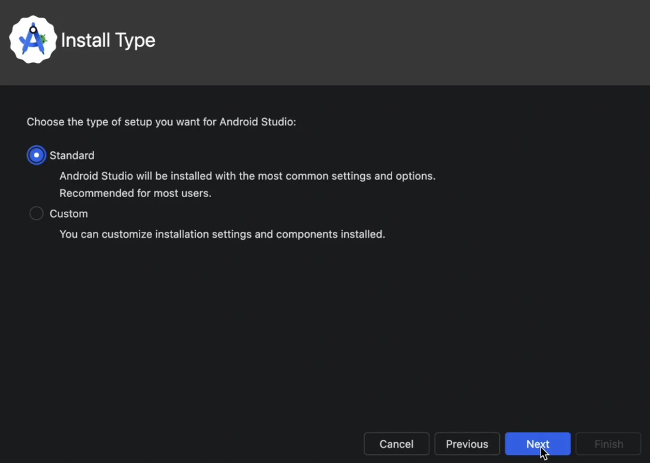This screenshot has height=463, width=650.
Task: Click the "Install Type" heading text
Action: coord(108,40)
